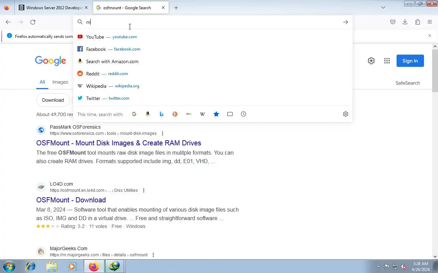
Task: Search bookmarks using the star icon
Action: pos(216,114)
